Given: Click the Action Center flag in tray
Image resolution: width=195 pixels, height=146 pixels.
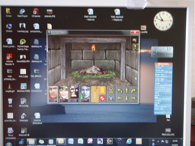Looking at the screenshot, I should pyautogui.click(x=162, y=141).
